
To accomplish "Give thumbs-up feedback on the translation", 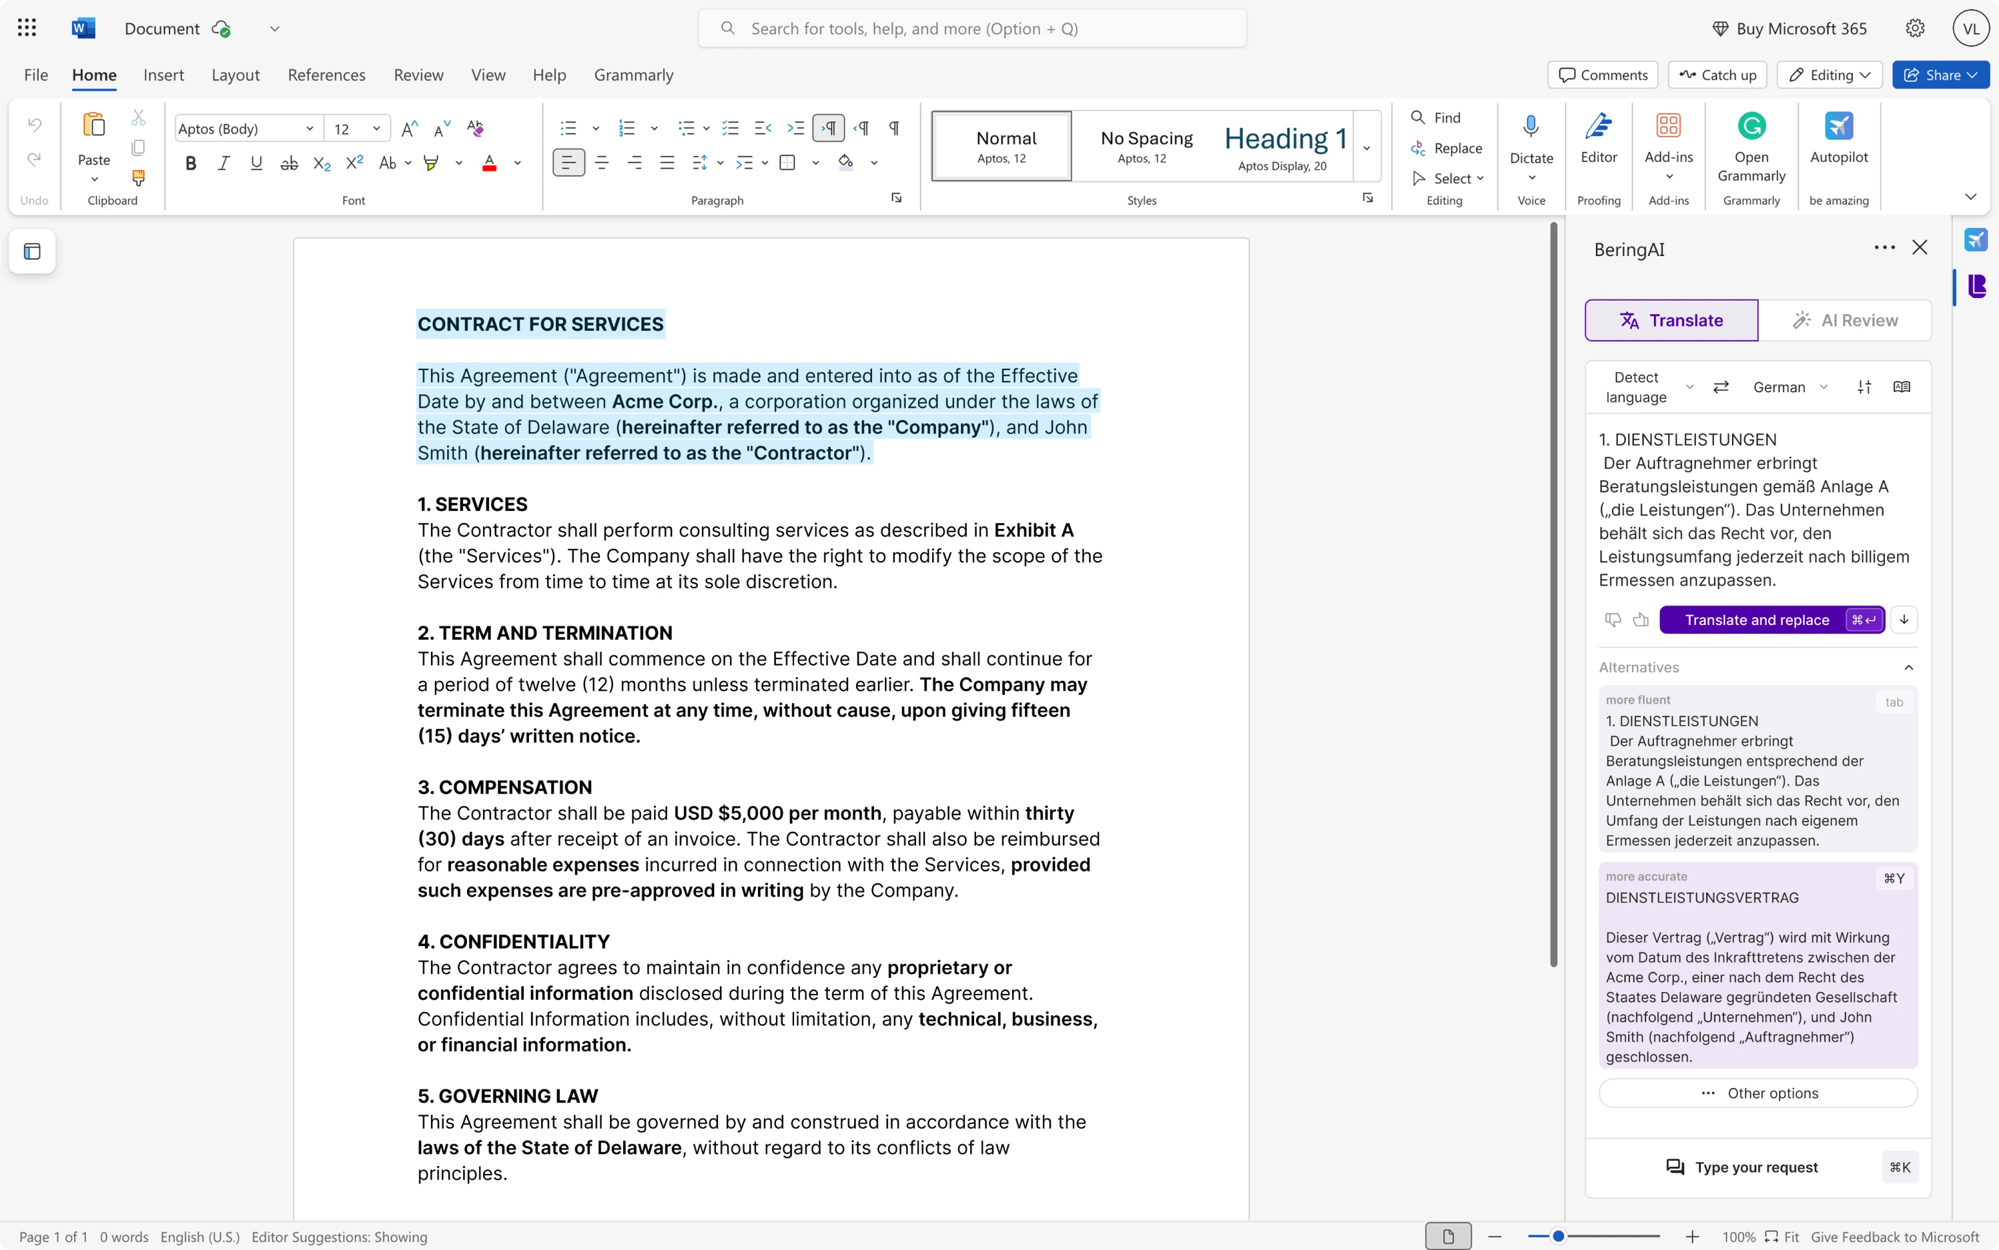I will click(1640, 619).
